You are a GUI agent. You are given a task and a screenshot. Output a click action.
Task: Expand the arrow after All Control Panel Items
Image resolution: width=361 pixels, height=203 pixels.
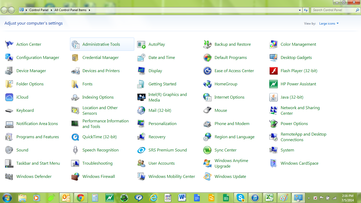89,10
